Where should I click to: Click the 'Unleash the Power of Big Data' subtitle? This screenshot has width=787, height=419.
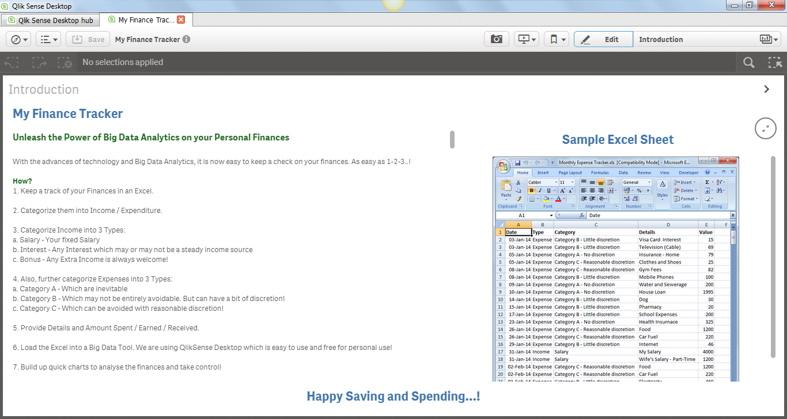[151, 138]
